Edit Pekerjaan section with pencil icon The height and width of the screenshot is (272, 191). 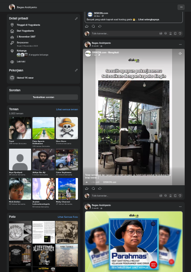pyautogui.click(x=76, y=70)
